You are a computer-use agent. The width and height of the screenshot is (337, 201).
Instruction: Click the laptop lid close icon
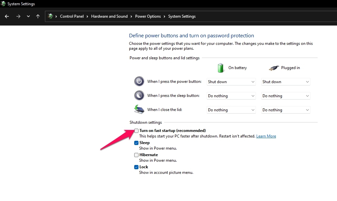[x=139, y=109]
